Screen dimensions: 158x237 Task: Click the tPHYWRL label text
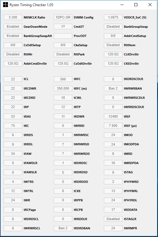131,191
